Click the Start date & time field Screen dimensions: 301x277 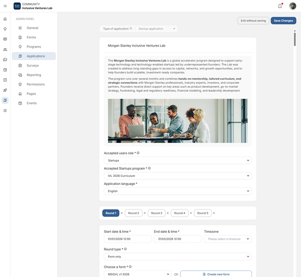(x=128, y=239)
